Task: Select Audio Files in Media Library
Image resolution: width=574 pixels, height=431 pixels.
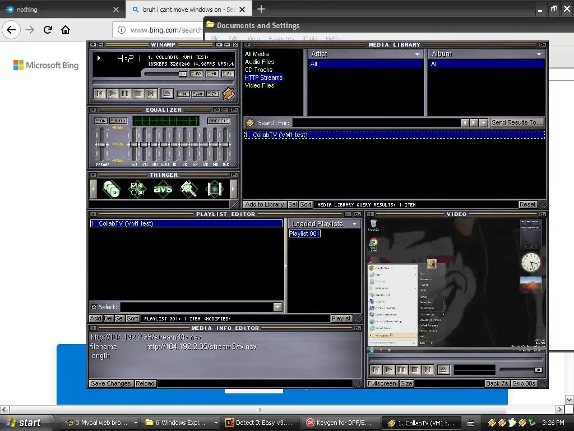Action: coord(259,62)
